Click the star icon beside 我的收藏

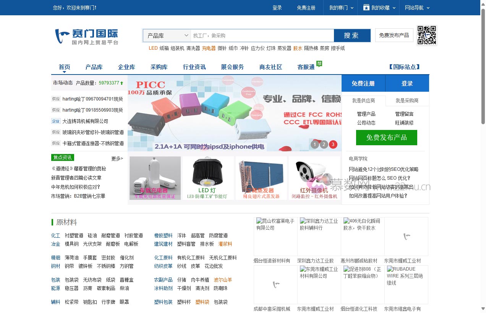coord(366,8)
